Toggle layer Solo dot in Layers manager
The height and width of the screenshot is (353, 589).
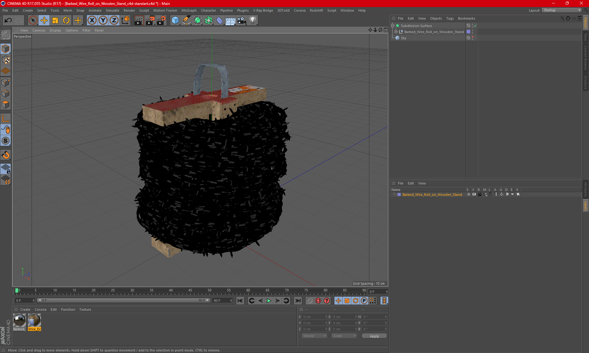coord(468,194)
